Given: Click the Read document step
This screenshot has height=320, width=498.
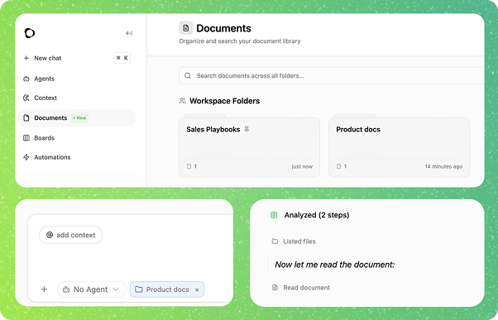Looking at the screenshot, I should click(x=306, y=288).
